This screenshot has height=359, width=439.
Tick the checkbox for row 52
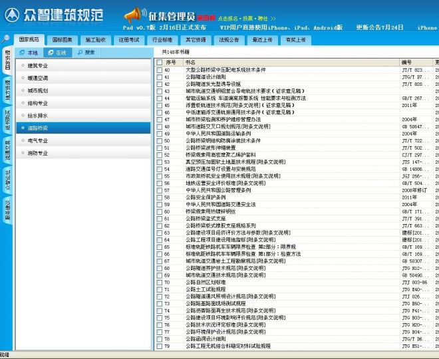click(160, 155)
